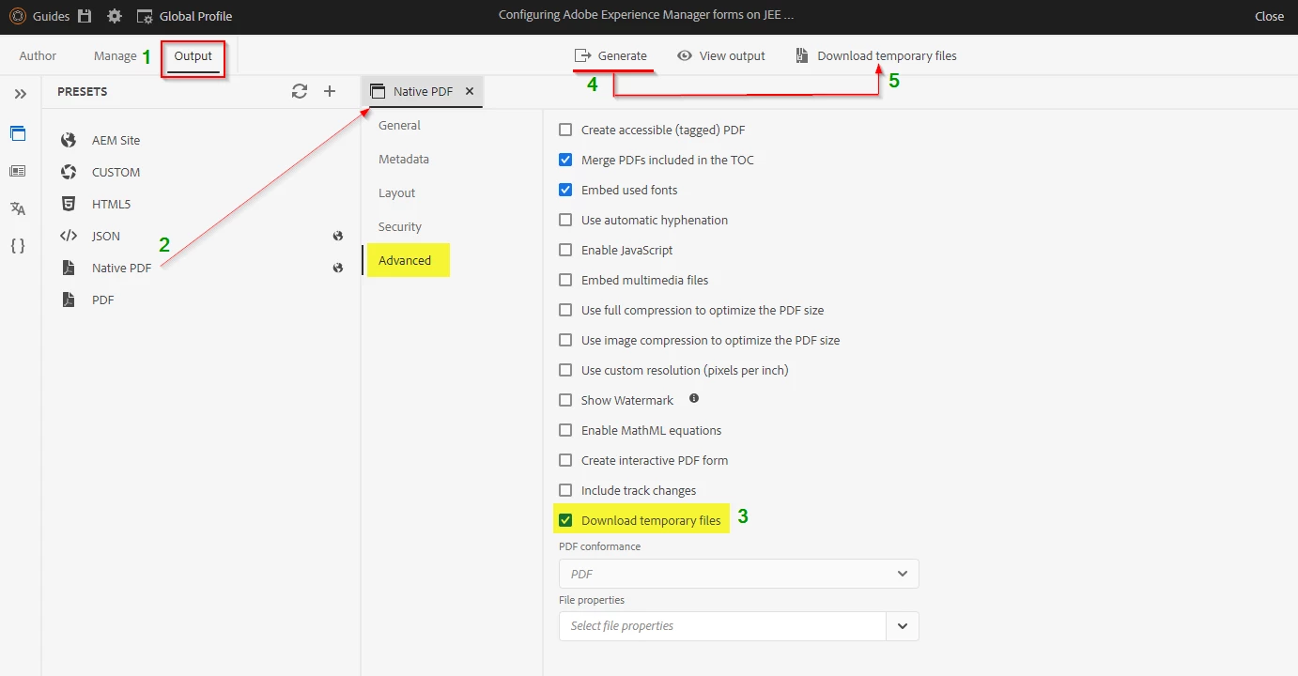This screenshot has width=1298, height=676.
Task: Uncheck Merge PDFs included in the TOC
Action: (565, 160)
